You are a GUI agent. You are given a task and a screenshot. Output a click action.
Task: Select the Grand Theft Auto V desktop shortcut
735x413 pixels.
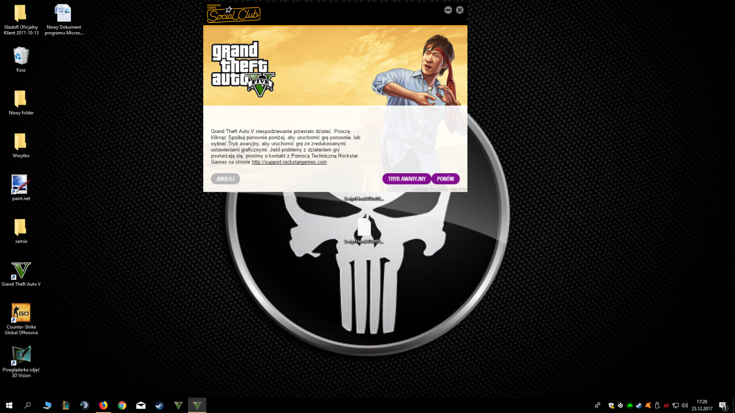point(21,274)
